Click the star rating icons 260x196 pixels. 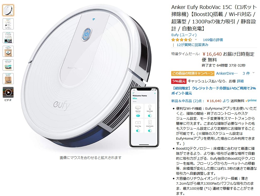(x=181, y=40)
